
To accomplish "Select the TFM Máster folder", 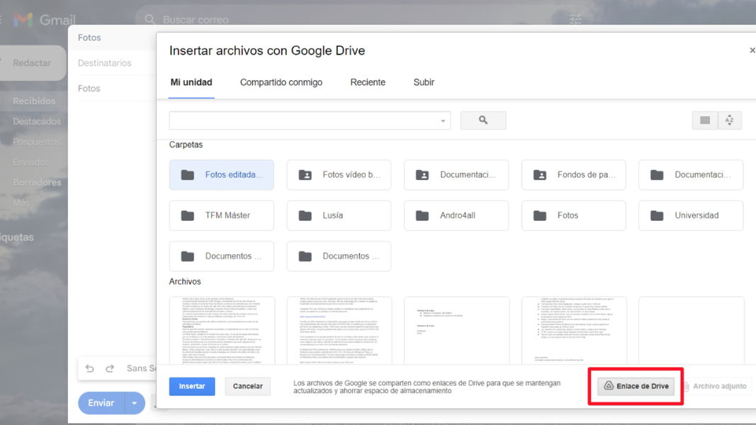I will click(221, 215).
